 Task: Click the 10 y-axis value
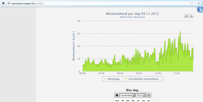(78, 59)
